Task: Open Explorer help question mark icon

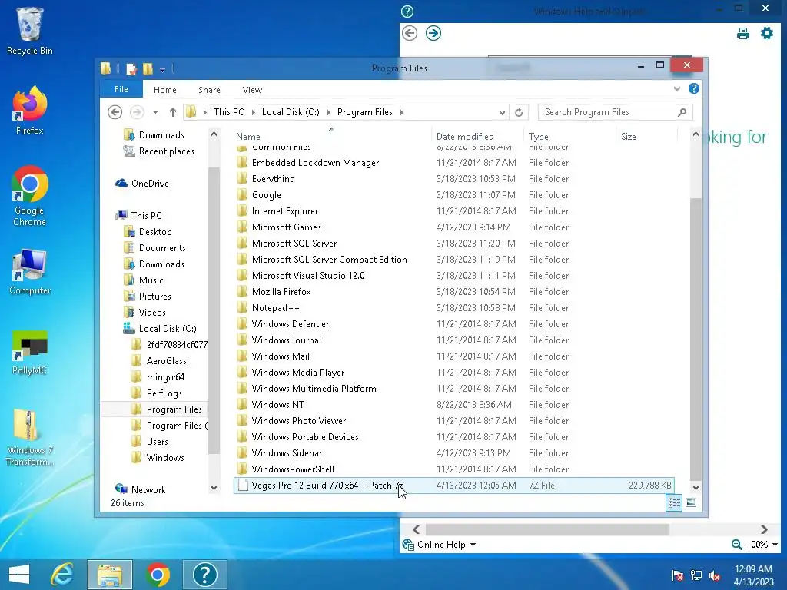Action: tap(694, 89)
